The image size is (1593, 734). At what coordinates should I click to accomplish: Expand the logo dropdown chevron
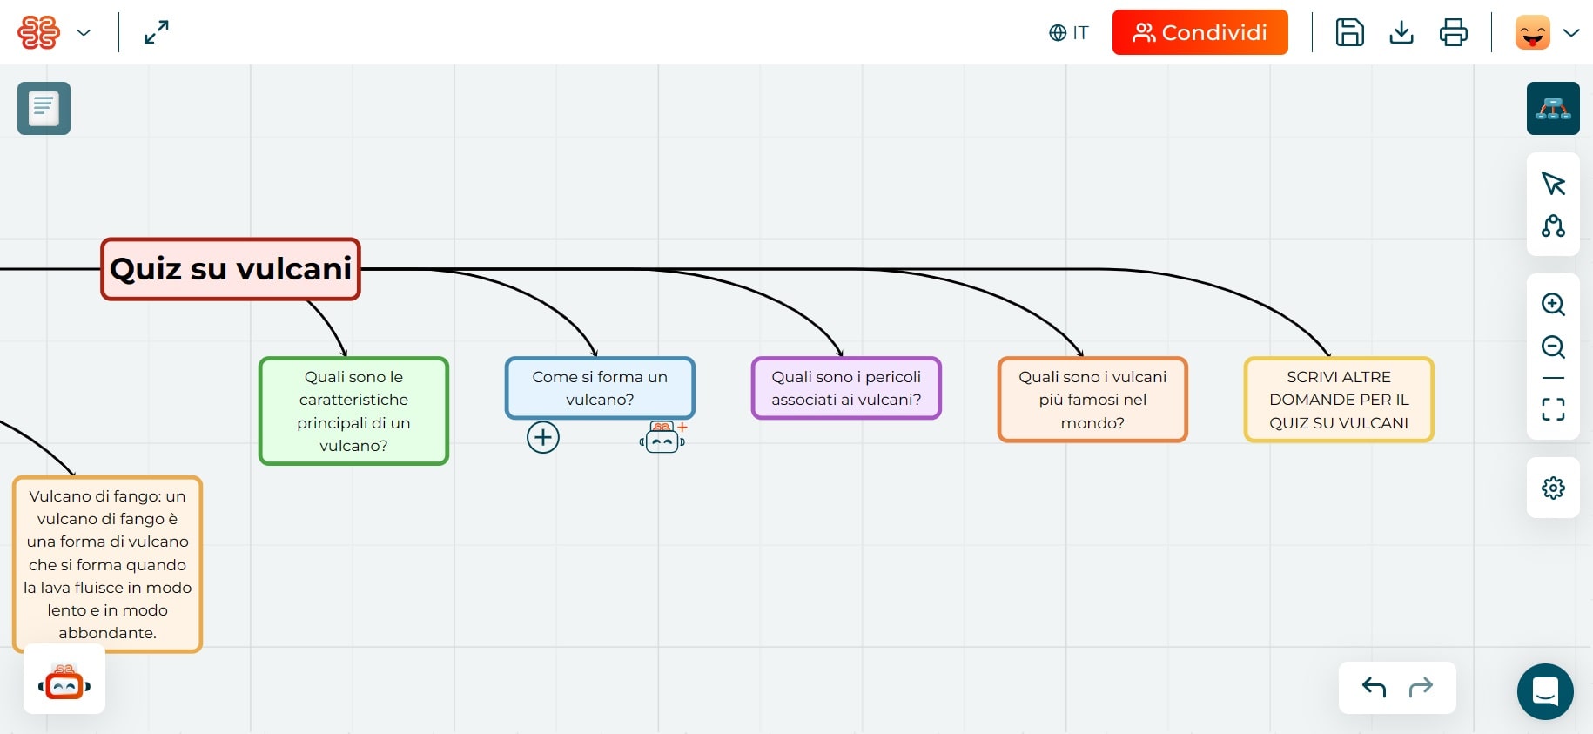pos(84,33)
